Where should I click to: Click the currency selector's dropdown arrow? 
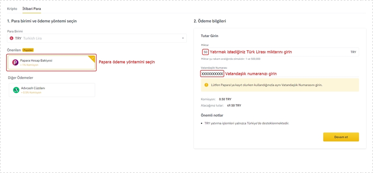183,38
